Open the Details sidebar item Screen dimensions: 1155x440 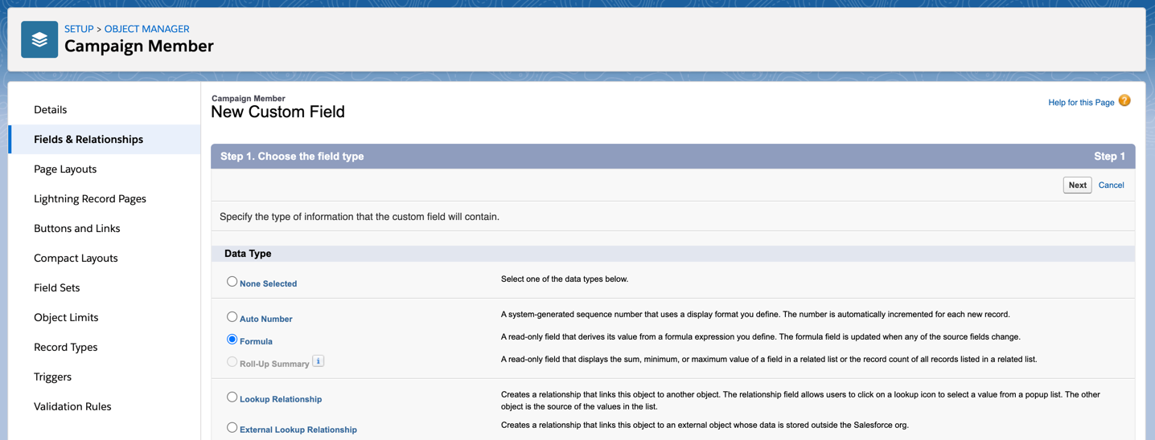point(50,109)
